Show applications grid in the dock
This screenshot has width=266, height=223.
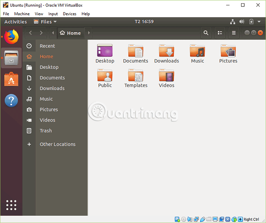pos(11,205)
